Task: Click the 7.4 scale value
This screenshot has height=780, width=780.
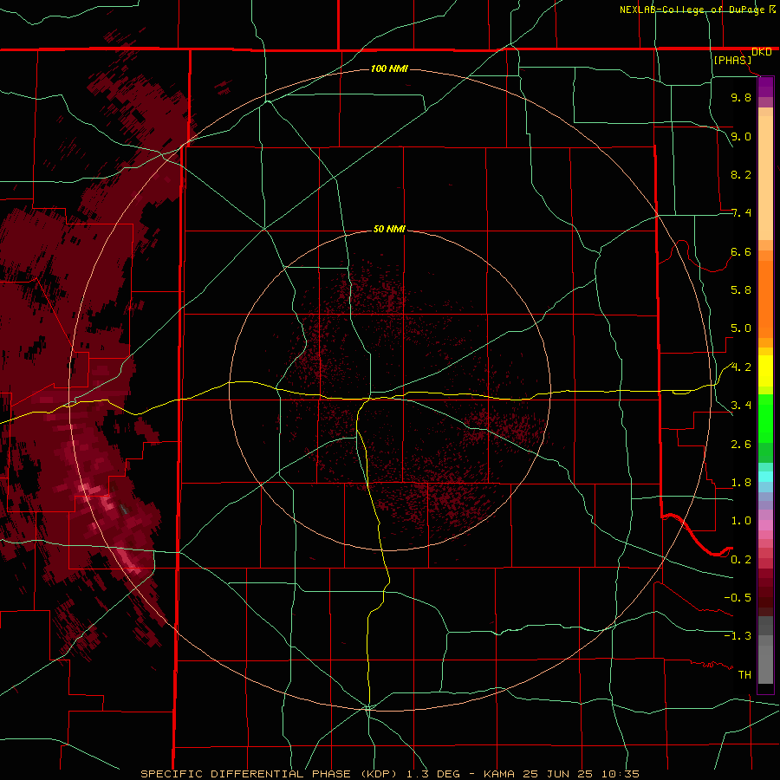Action: click(741, 213)
